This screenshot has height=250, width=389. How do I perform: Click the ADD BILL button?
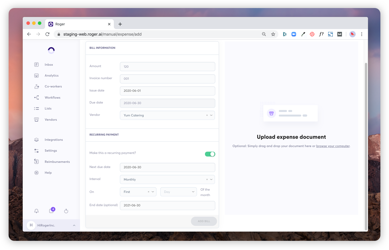pyautogui.click(x=204, y=221)
